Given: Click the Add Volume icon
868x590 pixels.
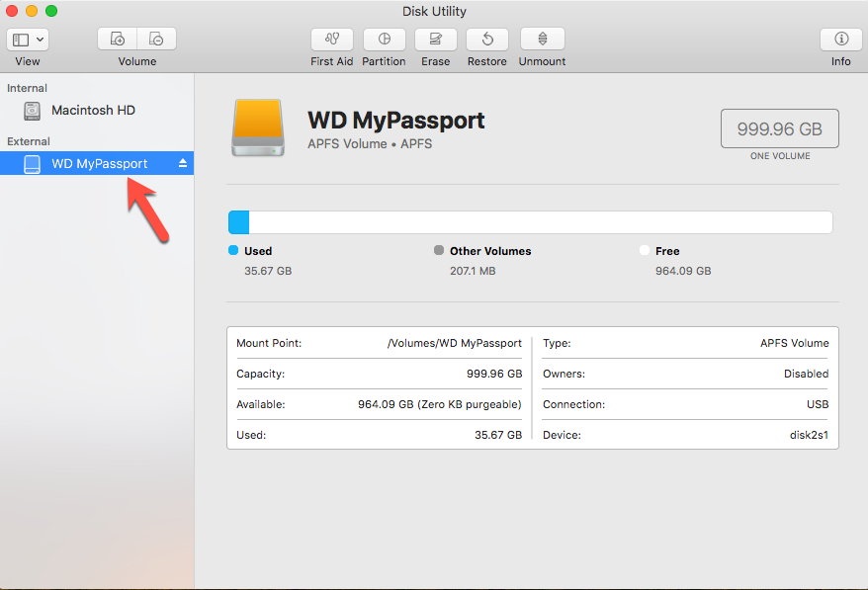Looking at the screenshot, I should click(x=118, y=39).
